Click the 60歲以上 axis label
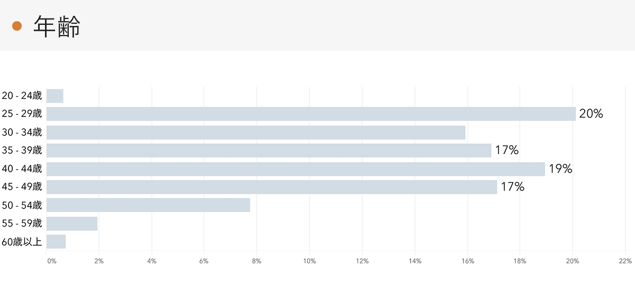Screen dimensions: 635x288 pyautogui.click(x=22, y=241)
